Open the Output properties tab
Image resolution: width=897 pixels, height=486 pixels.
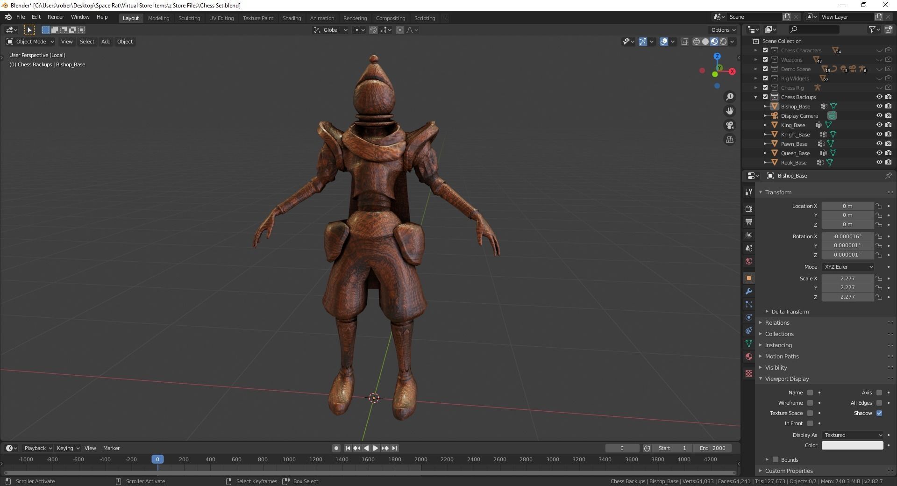click(x=749, y=222)
